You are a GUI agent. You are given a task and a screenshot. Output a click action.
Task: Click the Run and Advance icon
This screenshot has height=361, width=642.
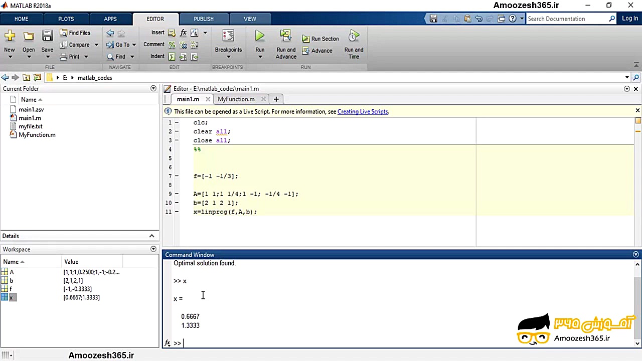pyautogui.click(x=286, y=36)
